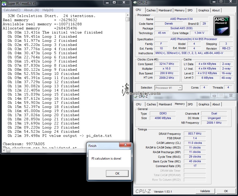Viewport: 238px width, 196px height.
Task: Minimize the Super PI window
Action: pos(108,2)
